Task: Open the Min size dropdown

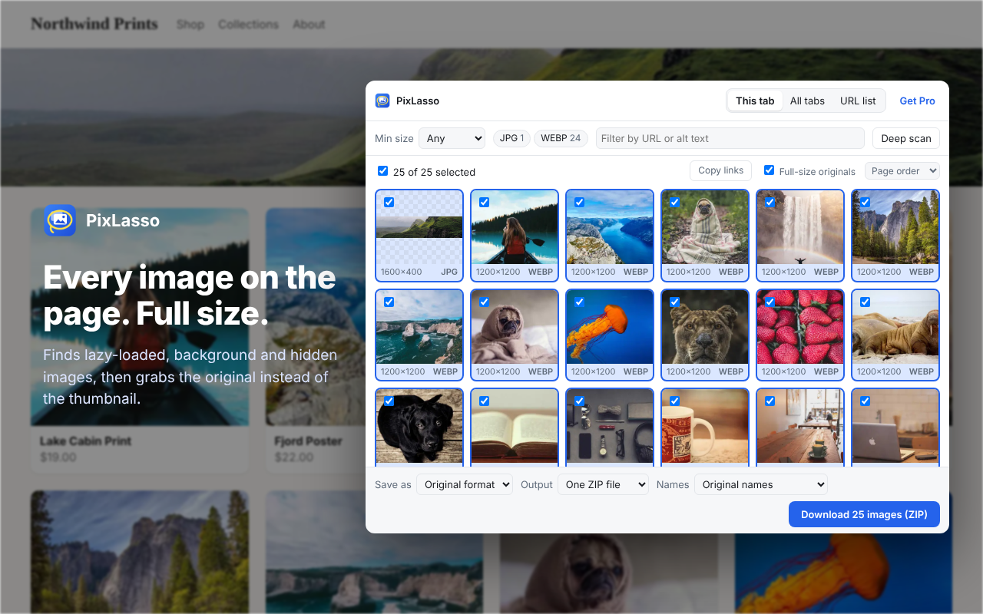Action: 452,138
